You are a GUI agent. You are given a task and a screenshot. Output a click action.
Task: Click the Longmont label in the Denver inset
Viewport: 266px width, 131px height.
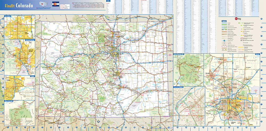(x=221, y=59)
